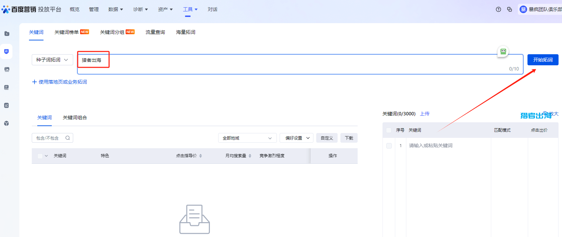Expand the 偏好设置 dropdown
562x237 pixels.
click(x=297, y=138)
